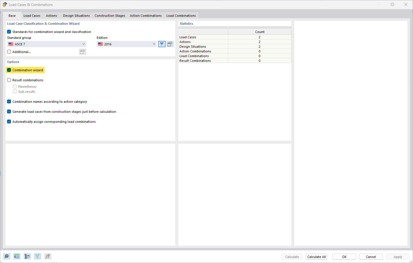This screenshot has width=413, height=263.
Task: Open the fx formula editor icon
Action: point(47,256)
